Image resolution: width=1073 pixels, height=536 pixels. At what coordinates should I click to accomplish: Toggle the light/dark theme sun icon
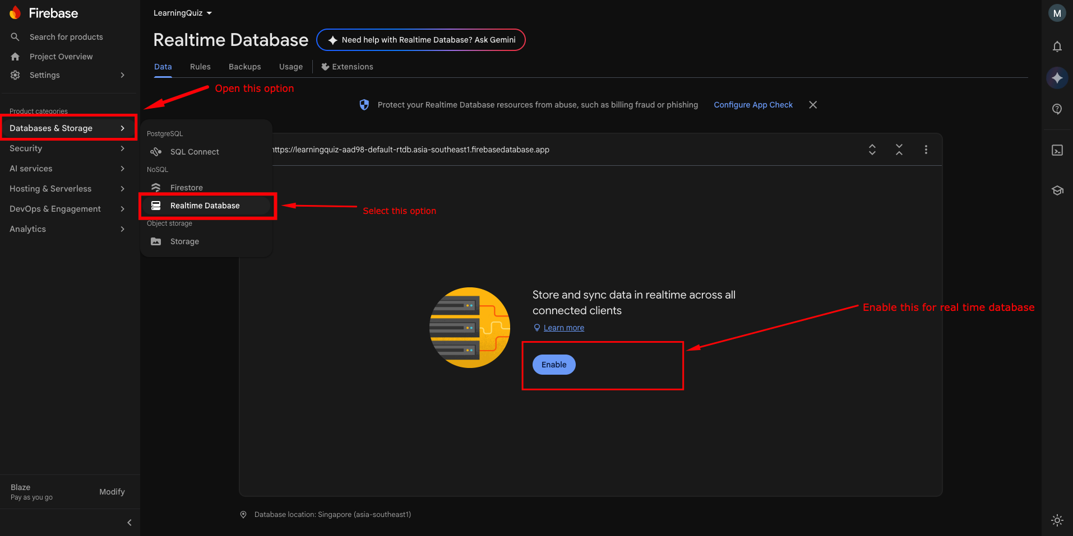click(x=1057, y=520)
